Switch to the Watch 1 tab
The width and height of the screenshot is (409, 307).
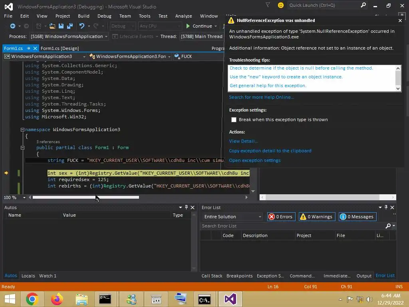coord(48,276)
